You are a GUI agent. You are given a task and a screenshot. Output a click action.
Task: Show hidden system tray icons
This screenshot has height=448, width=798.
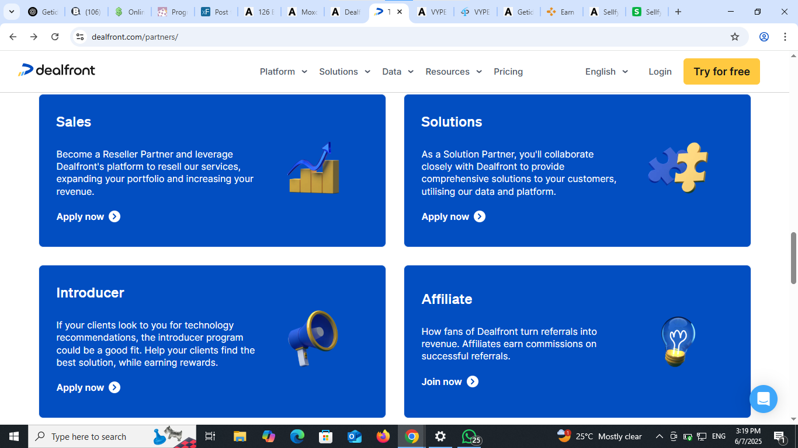[659, 436]
